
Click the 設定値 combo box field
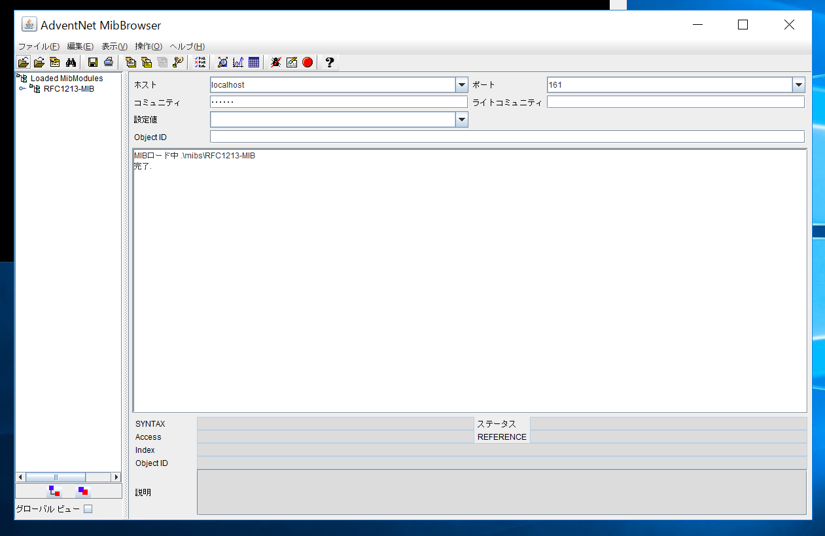[333, 119]
